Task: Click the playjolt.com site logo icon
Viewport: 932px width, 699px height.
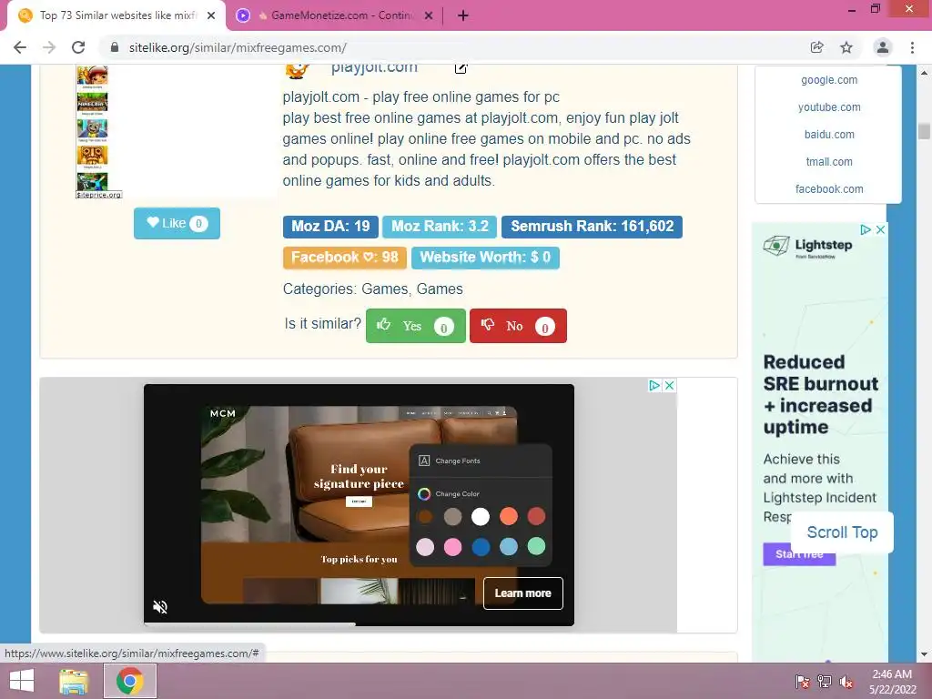Action: pyautogui.click(x=298, y=71)
